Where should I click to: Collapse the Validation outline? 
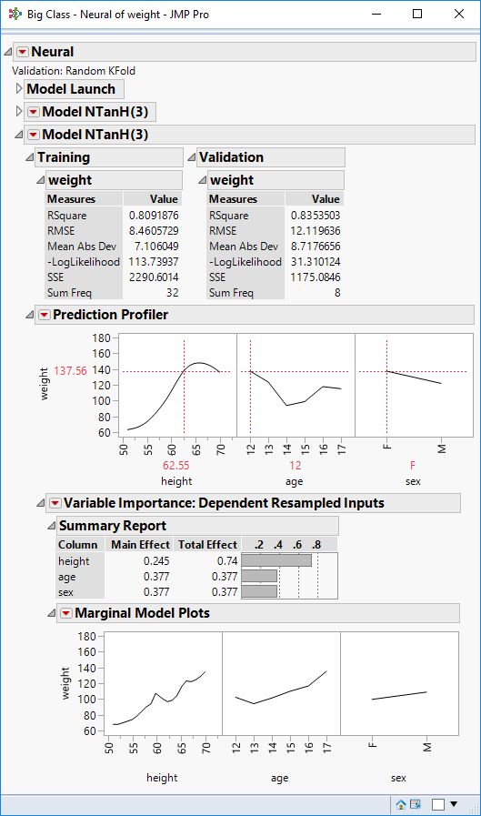pyautogui.click(x=191, y=157)
